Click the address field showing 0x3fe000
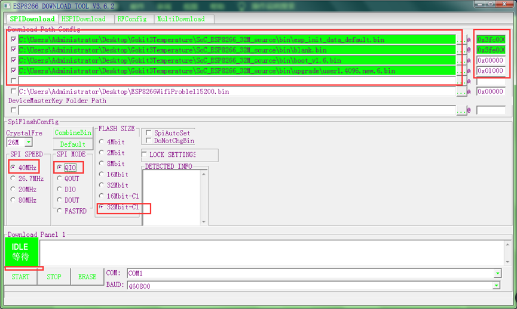 (491, 50)
